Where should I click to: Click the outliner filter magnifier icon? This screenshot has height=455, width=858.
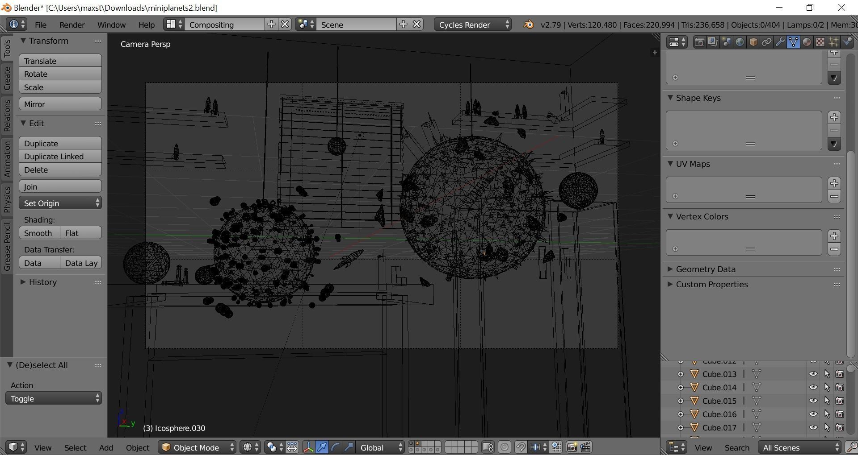point(851,447)
